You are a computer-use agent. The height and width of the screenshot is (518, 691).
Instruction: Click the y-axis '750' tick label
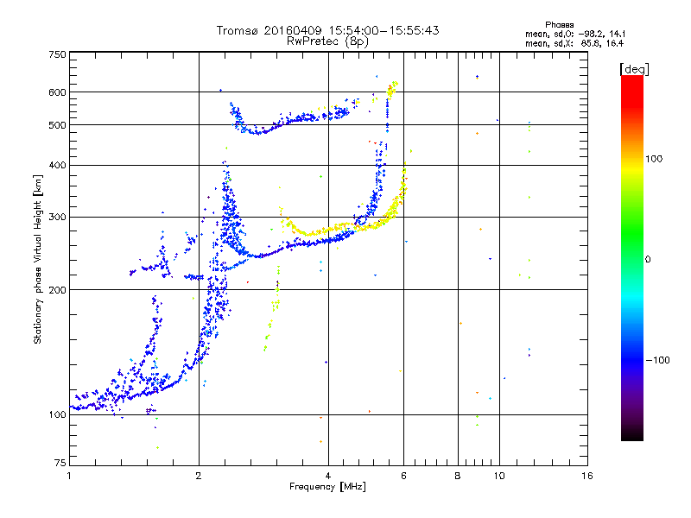click(57, 54)
